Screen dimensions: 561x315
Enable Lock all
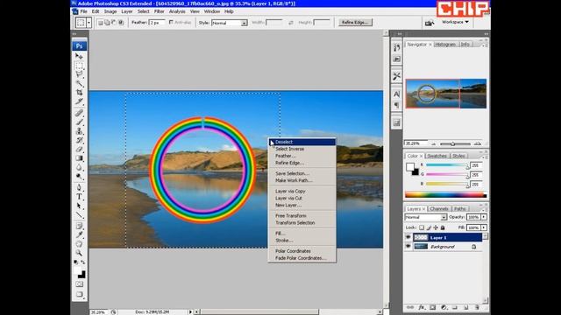pos(443,227)
